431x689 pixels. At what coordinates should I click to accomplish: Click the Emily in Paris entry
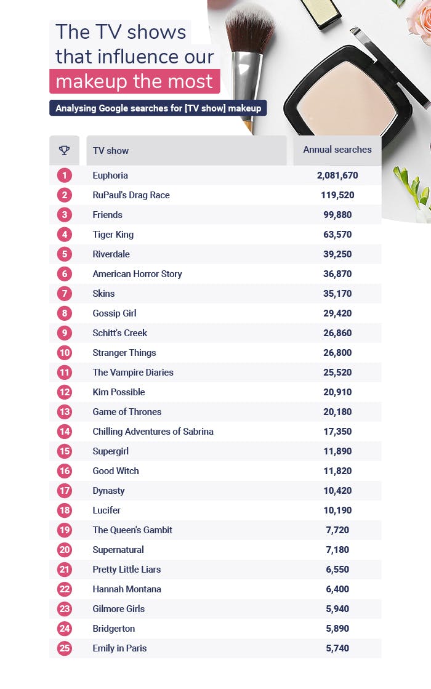pos(119,648)
